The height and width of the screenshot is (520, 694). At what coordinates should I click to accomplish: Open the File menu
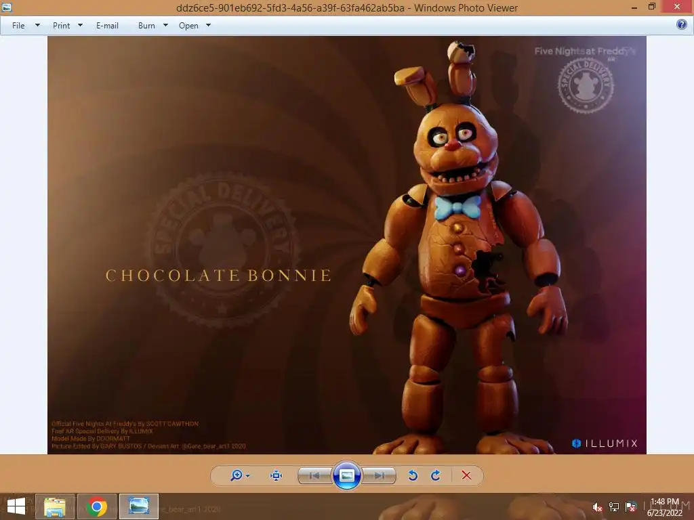pos(18,26)
